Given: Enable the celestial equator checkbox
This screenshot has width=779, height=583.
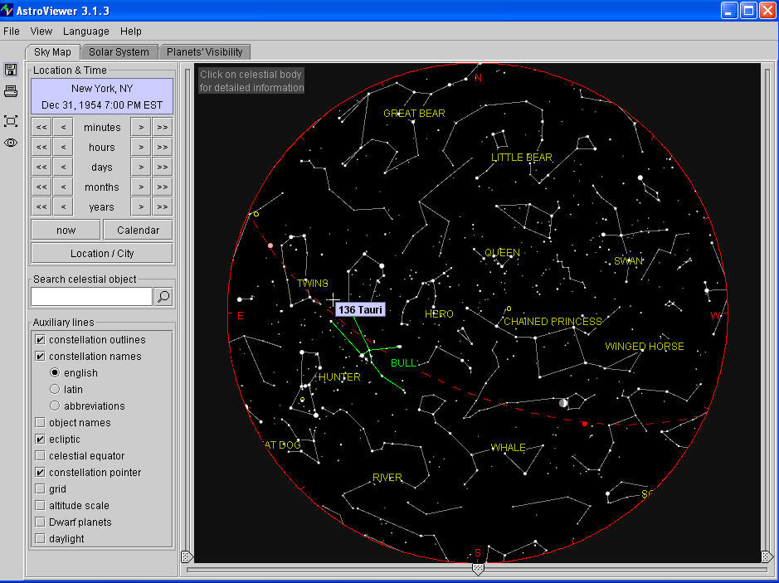Looking at the screenshot, I should pos(40,456).
